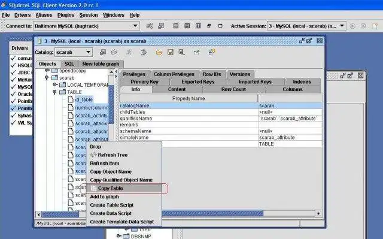The image size is (383, 239).
Task: Open the View Aliases toolbar icon
Action: (x=161, y=26)
